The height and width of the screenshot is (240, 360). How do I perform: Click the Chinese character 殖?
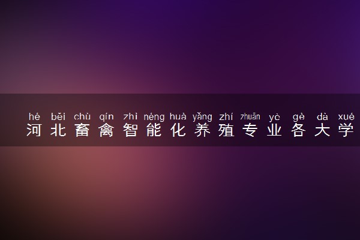click(x=226, y=130)
